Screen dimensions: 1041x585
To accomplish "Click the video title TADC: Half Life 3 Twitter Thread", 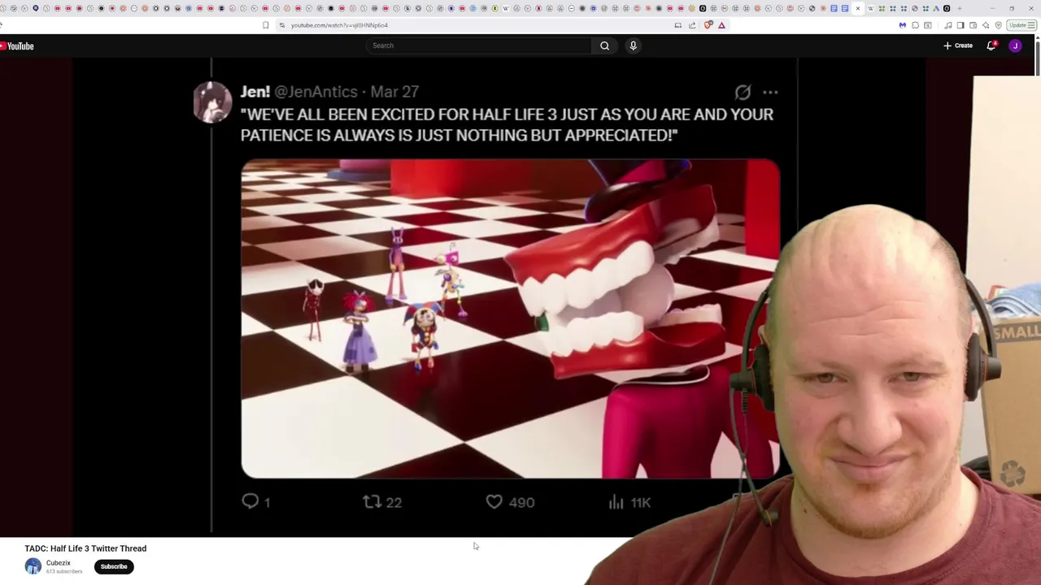I will (85, 548).
